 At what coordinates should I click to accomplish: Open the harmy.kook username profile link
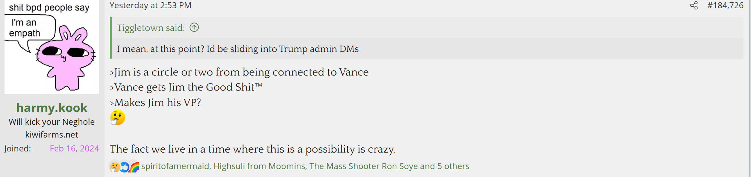(x=52, y=108)
